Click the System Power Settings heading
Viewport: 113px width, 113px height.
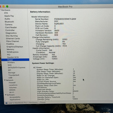coord(43,63)
